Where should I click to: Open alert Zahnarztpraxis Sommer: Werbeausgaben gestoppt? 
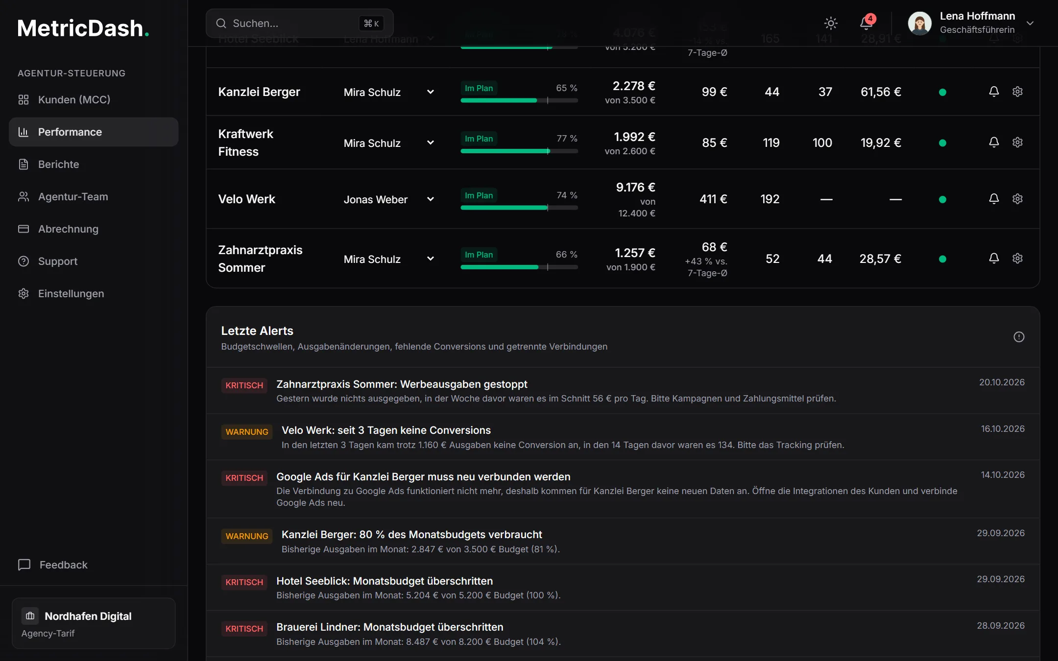pos(623,391)
